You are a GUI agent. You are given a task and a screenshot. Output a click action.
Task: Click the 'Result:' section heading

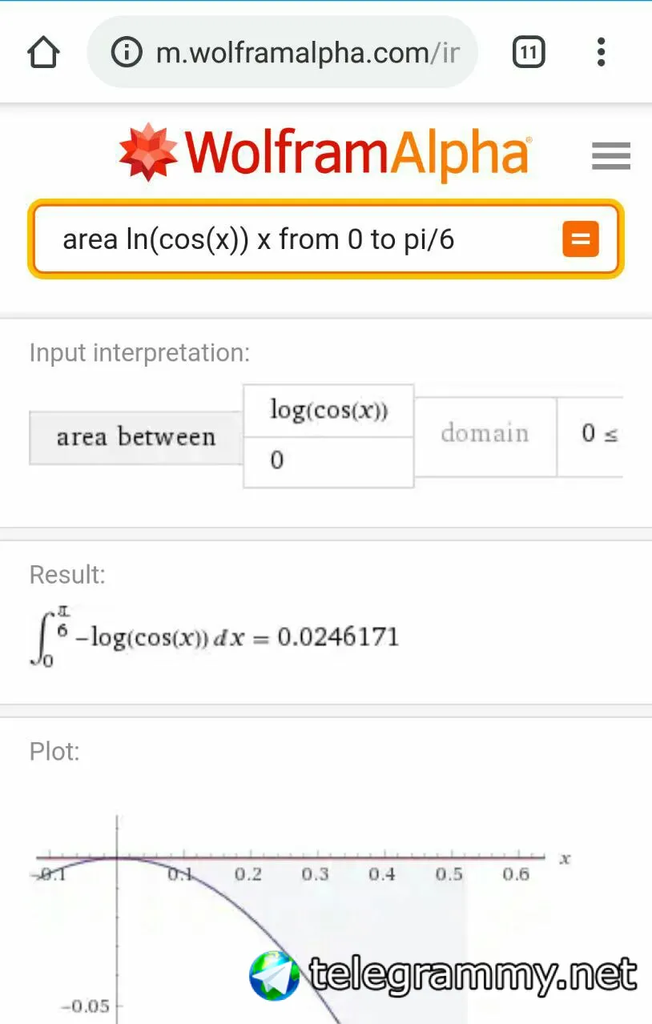click(67, 575)
